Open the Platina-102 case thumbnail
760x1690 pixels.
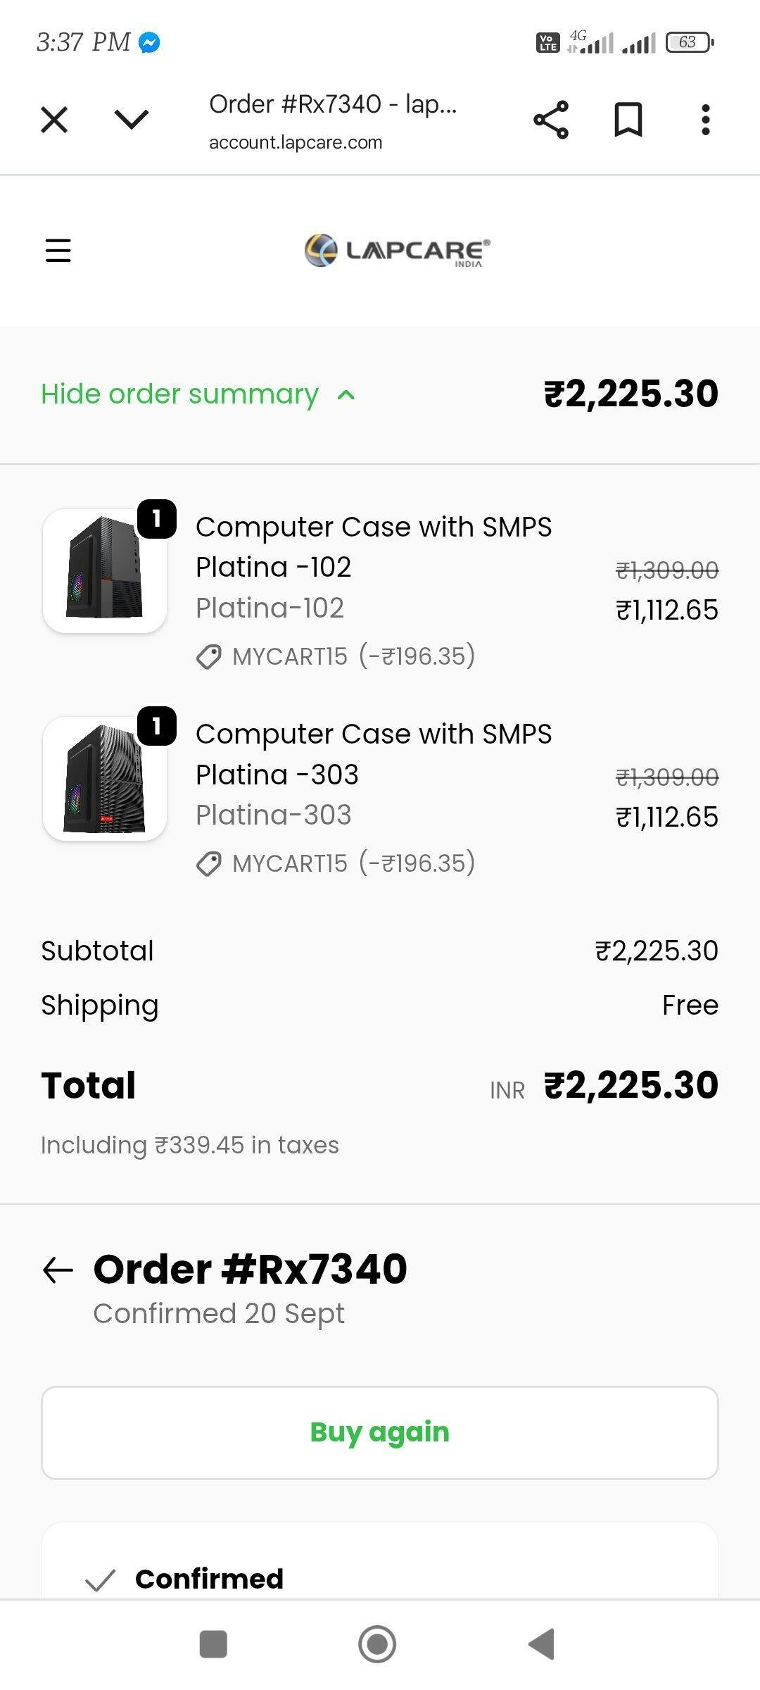(x=105, y=570)
